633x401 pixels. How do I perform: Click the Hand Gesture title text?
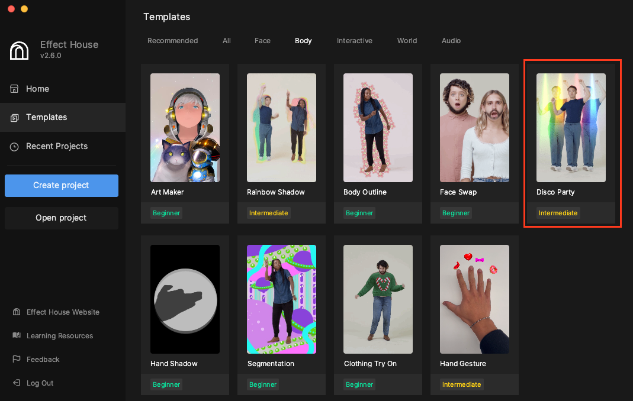click(x=463, y=364)
